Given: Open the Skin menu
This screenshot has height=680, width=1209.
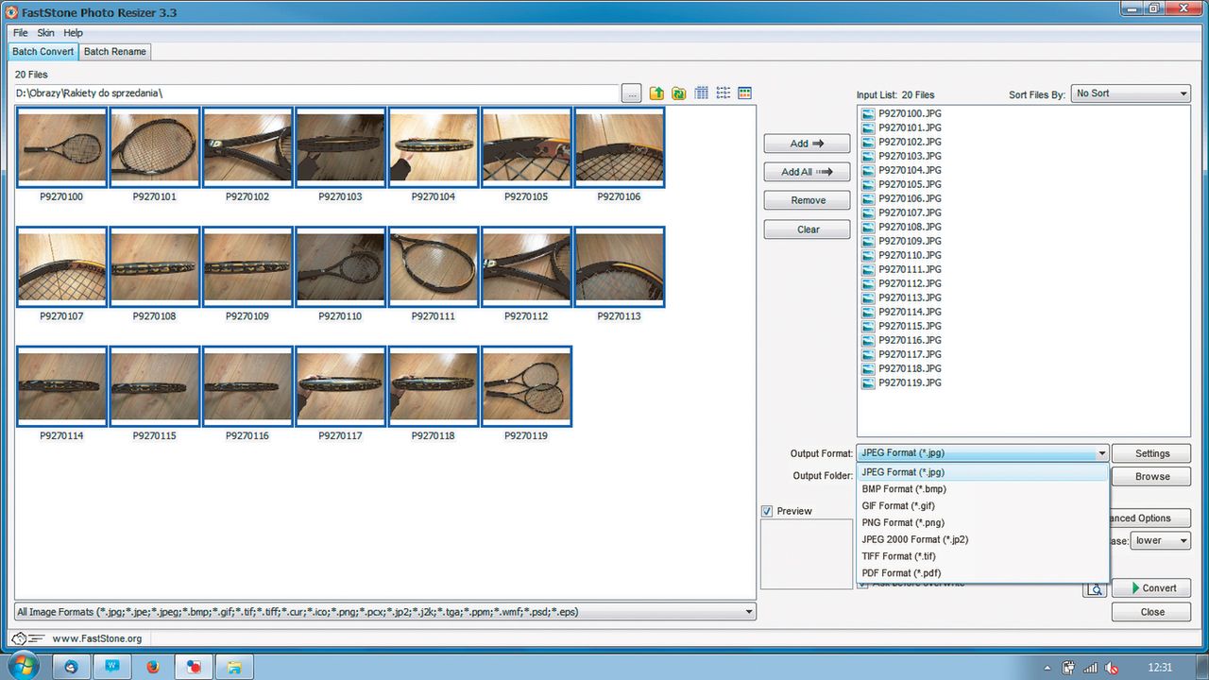Looking at the screenshot, I should click(45, 33).
